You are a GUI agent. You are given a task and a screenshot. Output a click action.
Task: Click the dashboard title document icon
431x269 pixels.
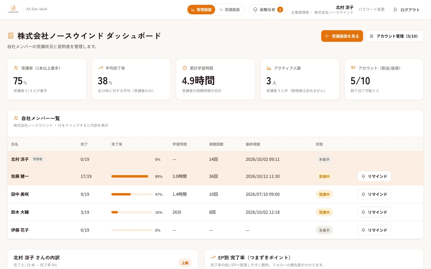coord(11,36)
